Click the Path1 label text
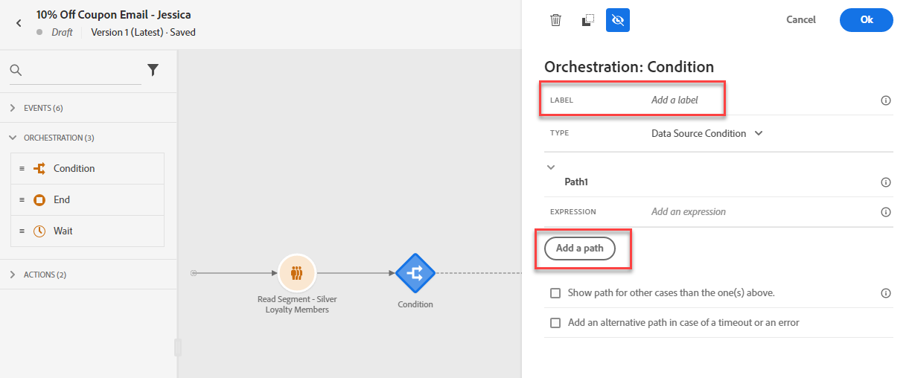Screen dimensions: 912x378 click(577, 182)
